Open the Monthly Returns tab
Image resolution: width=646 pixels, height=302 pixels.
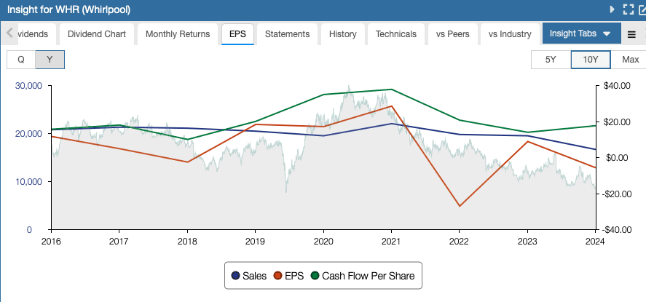(x=178, y=34)
